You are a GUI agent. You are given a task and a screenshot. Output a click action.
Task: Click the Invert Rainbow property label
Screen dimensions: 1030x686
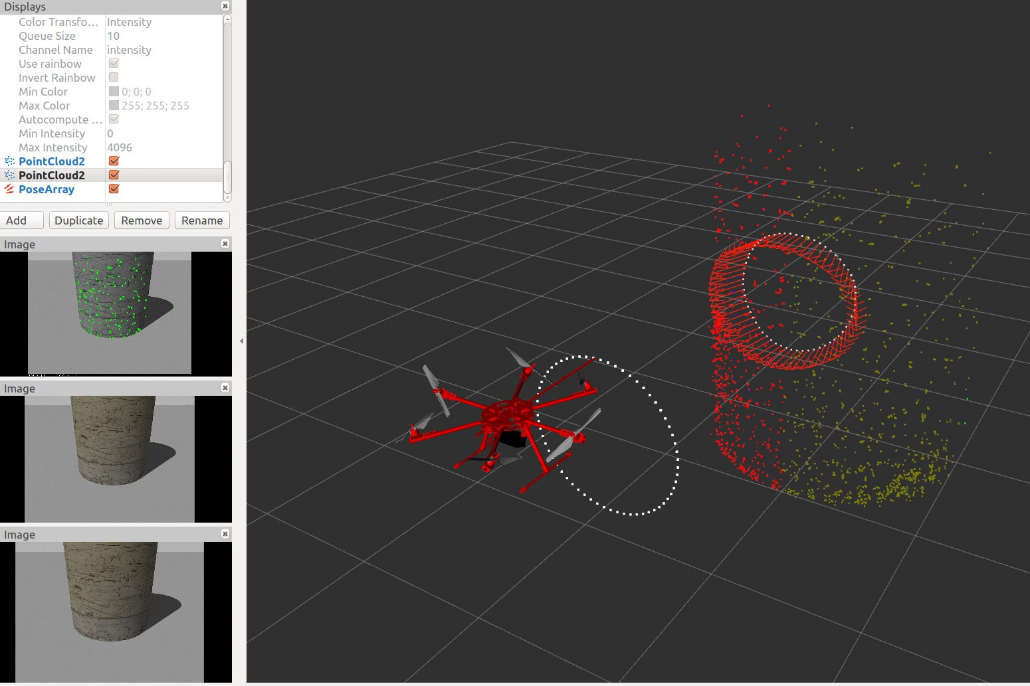[x=57, y=78]
